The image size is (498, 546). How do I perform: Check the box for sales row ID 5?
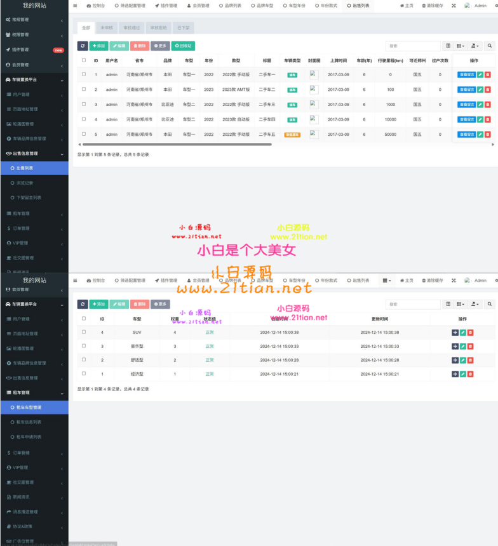click(84, 134)
